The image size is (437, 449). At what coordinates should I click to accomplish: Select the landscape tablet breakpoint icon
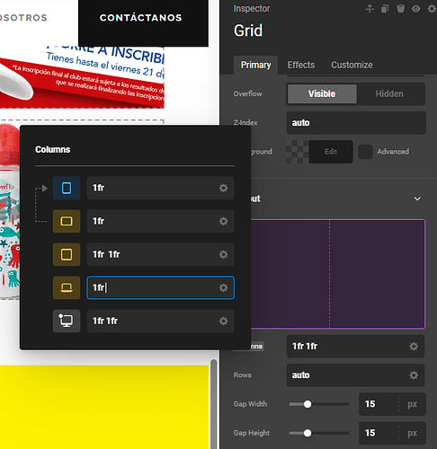(67, 221)
